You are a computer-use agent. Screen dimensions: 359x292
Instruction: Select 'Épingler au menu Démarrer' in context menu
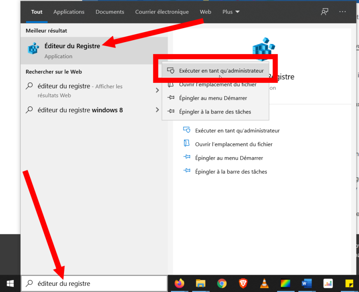[213, 98]
